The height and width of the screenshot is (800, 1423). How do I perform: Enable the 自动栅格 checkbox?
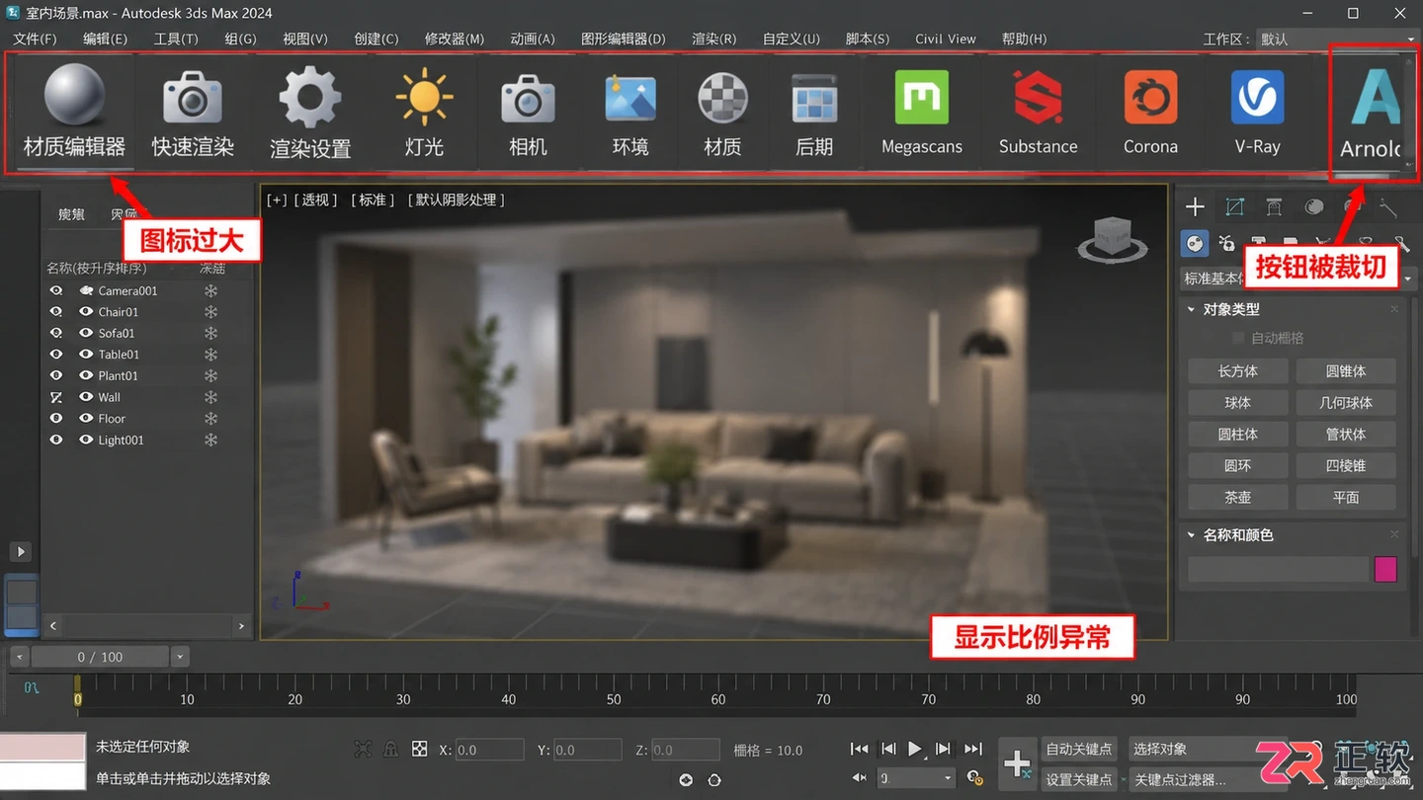pos(1238,338)
